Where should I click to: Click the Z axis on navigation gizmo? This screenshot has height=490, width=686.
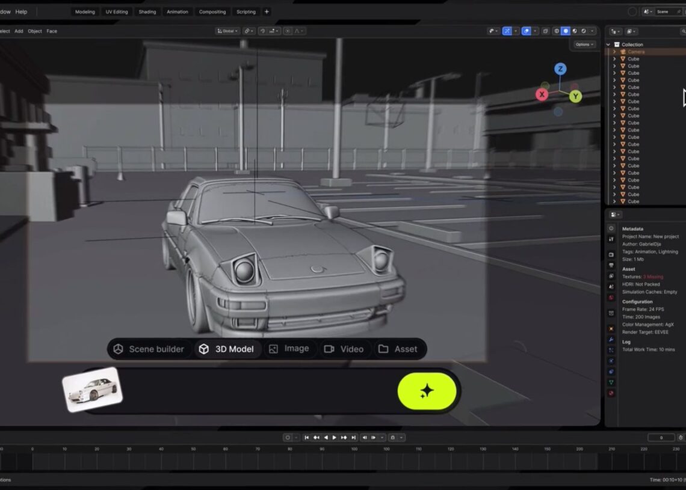click(560, 69)
